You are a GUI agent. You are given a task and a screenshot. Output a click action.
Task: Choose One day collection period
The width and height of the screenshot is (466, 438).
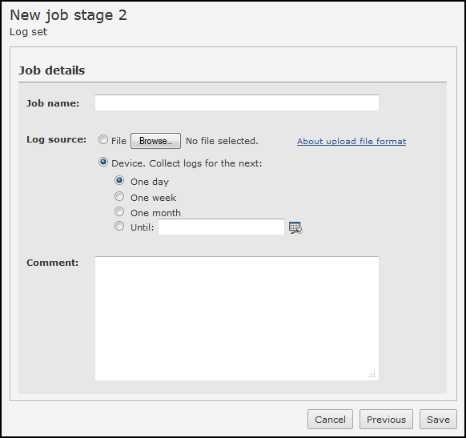pyautogui.click(x=119, y=180)
